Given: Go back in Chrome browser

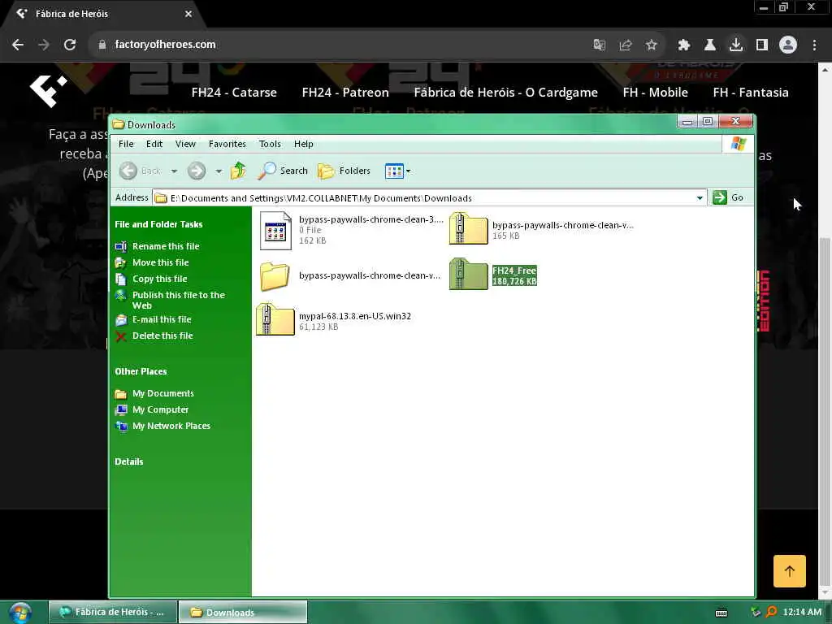Looking at the screenshot, I should point(18,45).
